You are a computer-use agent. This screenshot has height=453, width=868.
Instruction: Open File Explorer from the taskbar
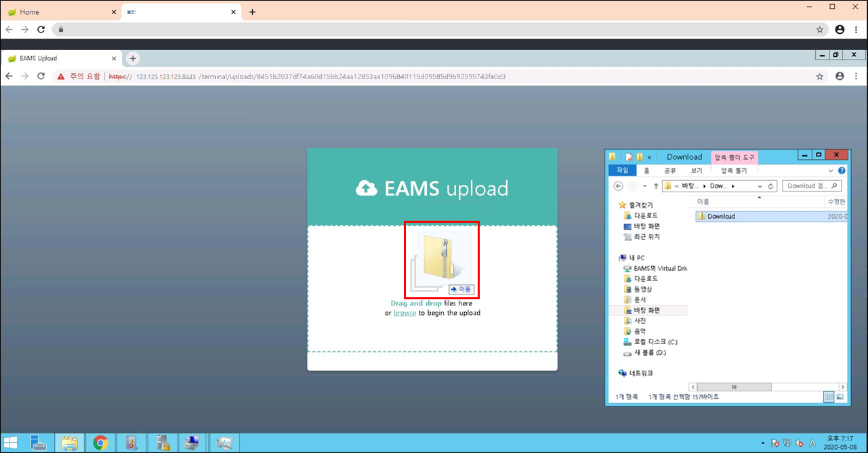[70, 443]
